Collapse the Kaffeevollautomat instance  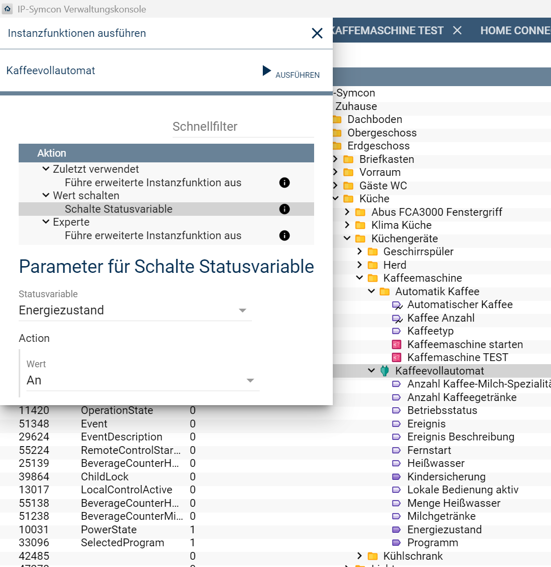[x=371, y=370]
